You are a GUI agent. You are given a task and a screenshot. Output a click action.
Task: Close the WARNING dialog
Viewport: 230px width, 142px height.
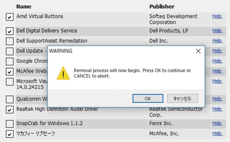(x=198, y=51)
